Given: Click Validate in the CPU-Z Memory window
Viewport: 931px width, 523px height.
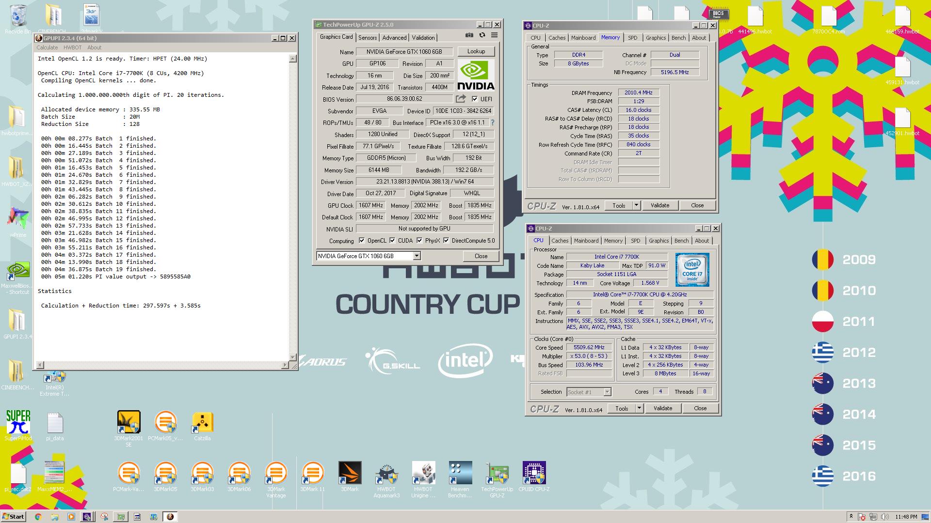Looking at the screenshot, I should pos(660,205).
